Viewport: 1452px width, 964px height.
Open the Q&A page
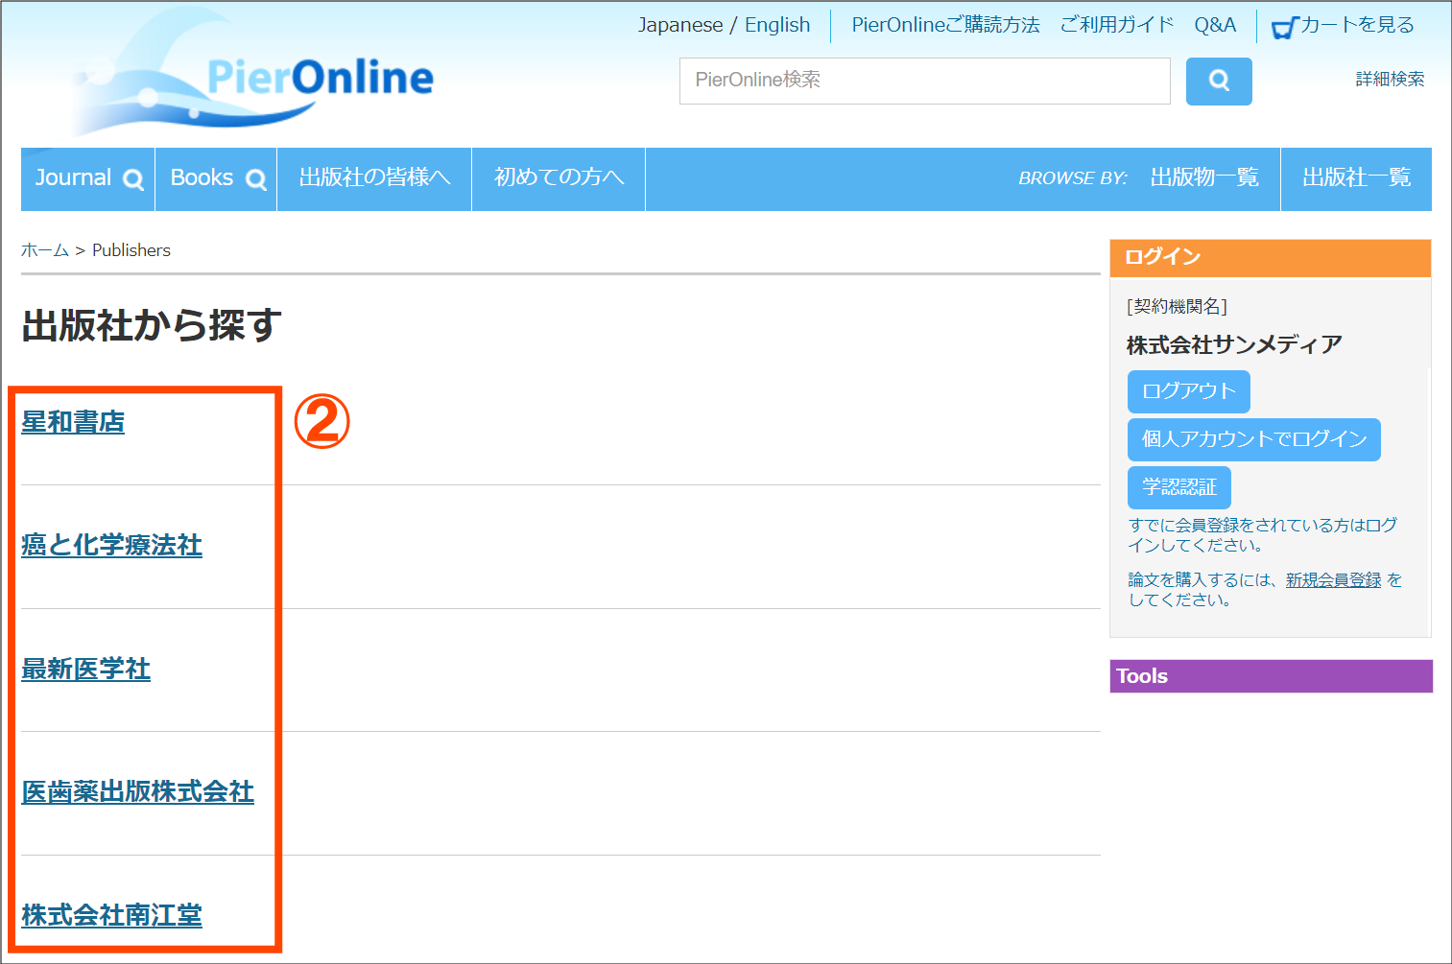coord(1215,25)
